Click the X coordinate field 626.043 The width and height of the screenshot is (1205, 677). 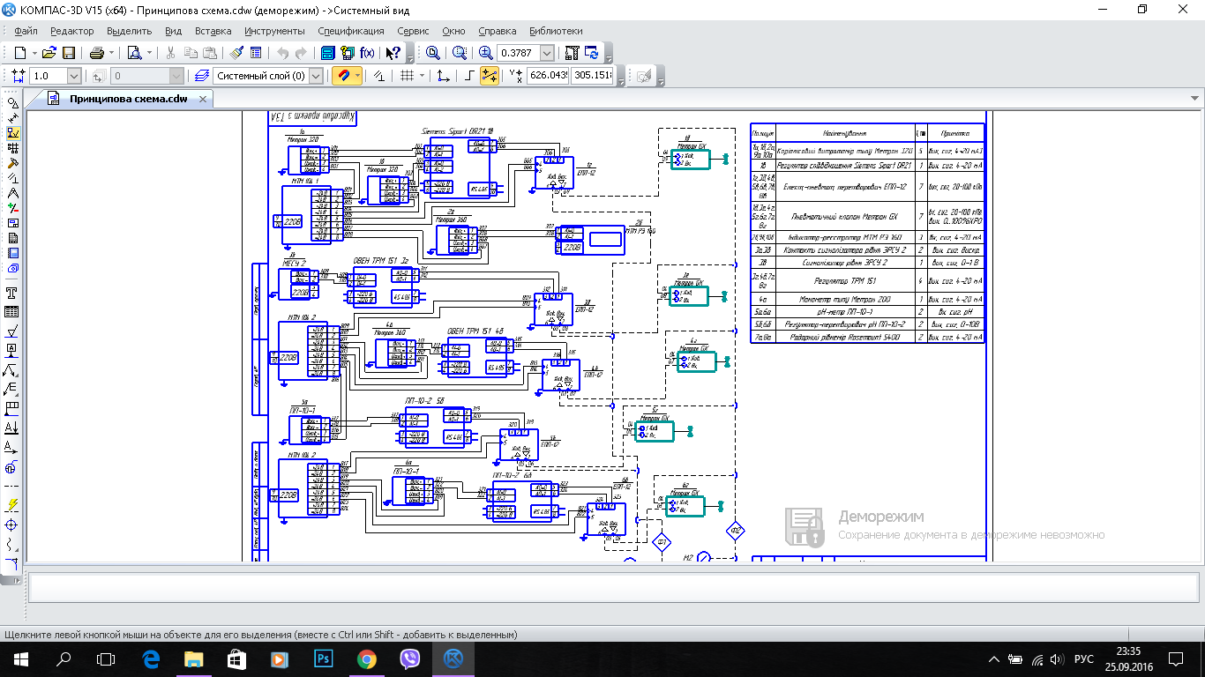pyautogui.click(x=548, y=76)
